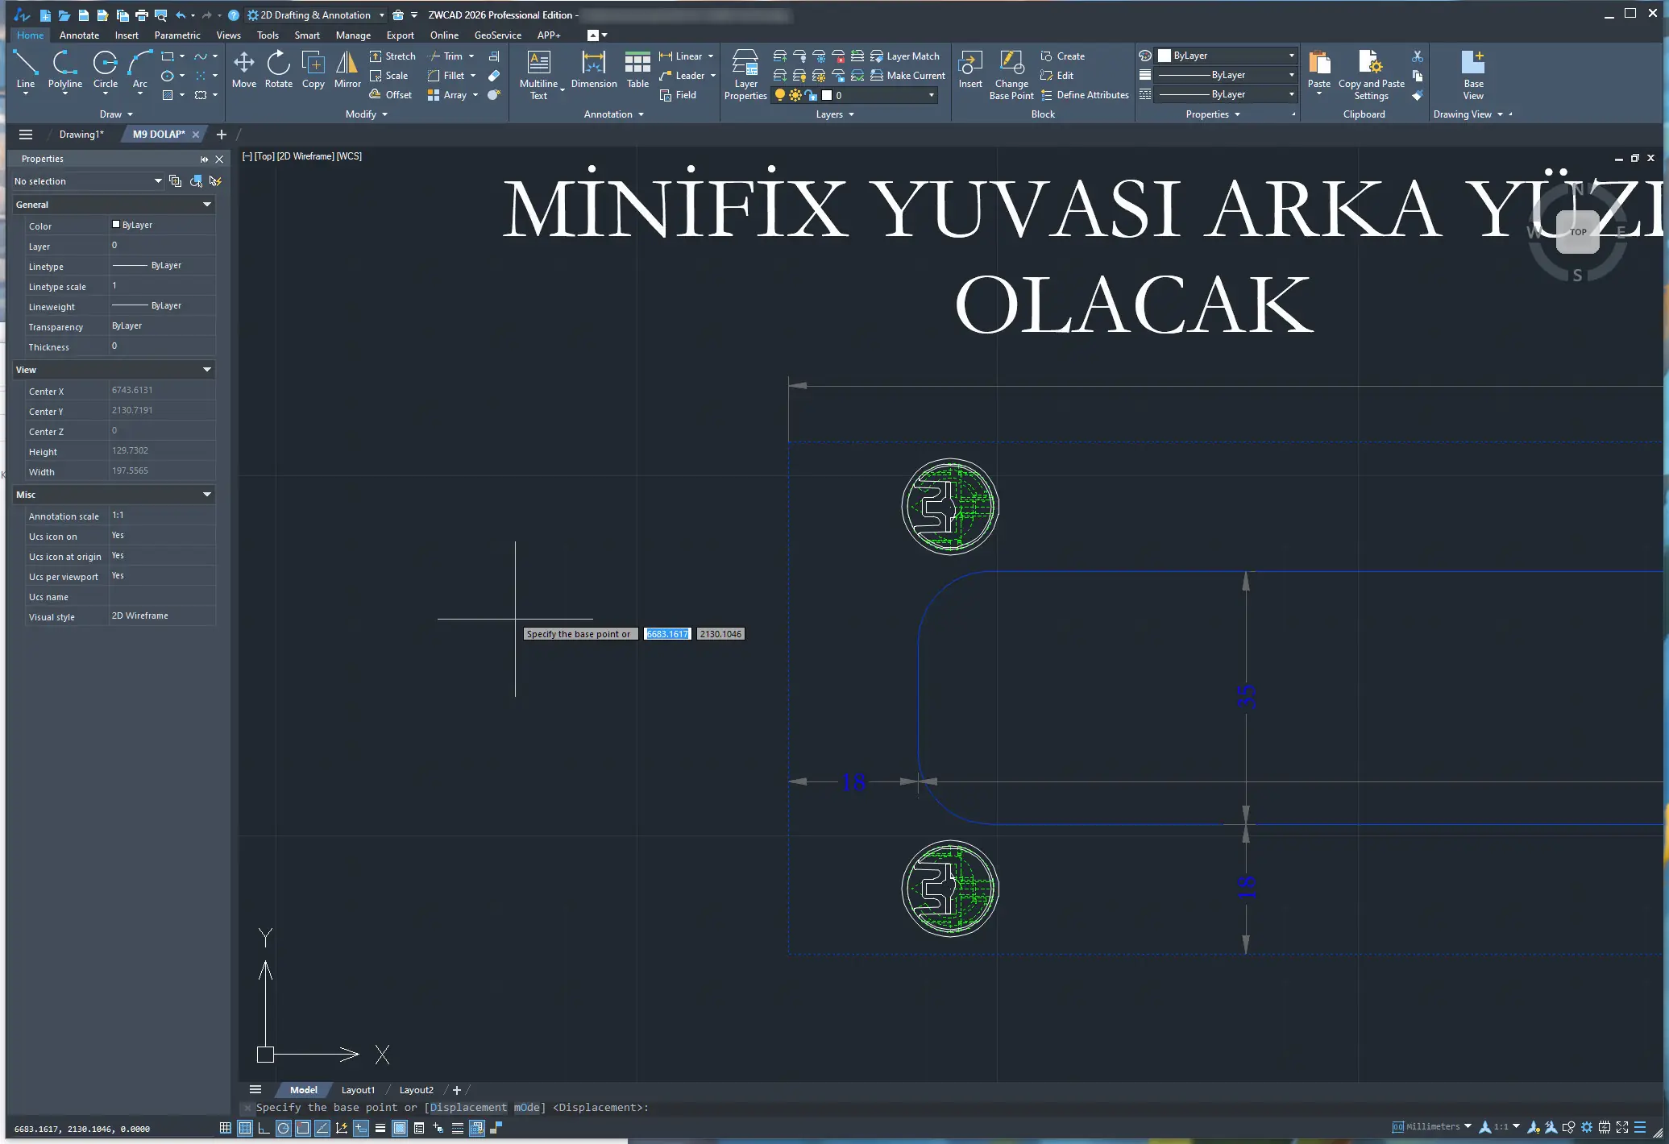Switch to the Layout1 tab
Screen dimensions: 1669x1144
pos(358,1090)
